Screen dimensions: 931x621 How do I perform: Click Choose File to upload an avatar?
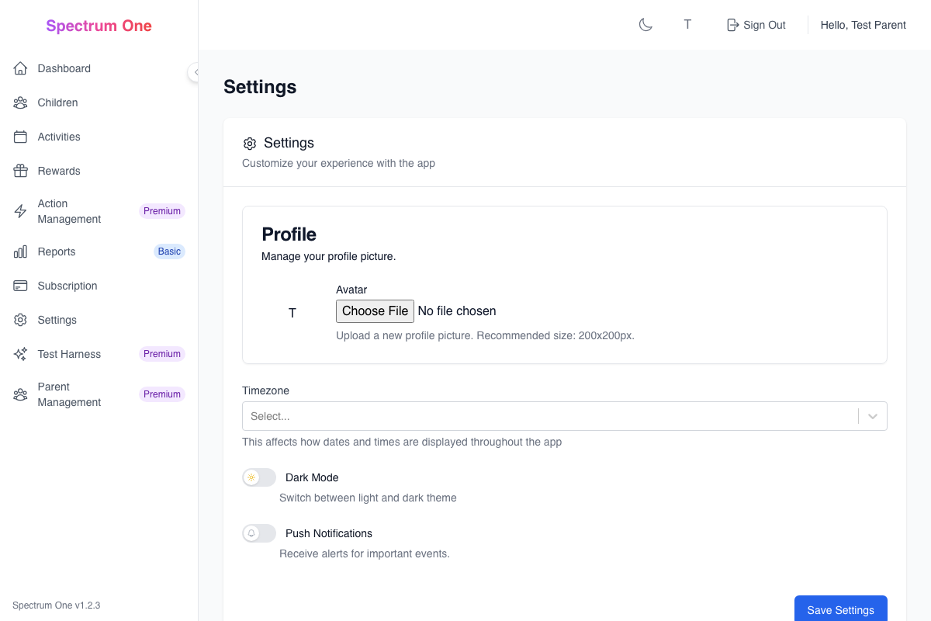[375, 310]
